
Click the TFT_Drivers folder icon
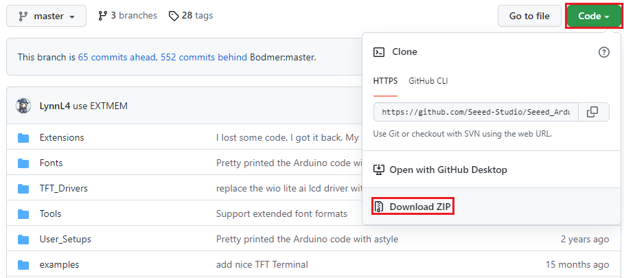point(23,189)
